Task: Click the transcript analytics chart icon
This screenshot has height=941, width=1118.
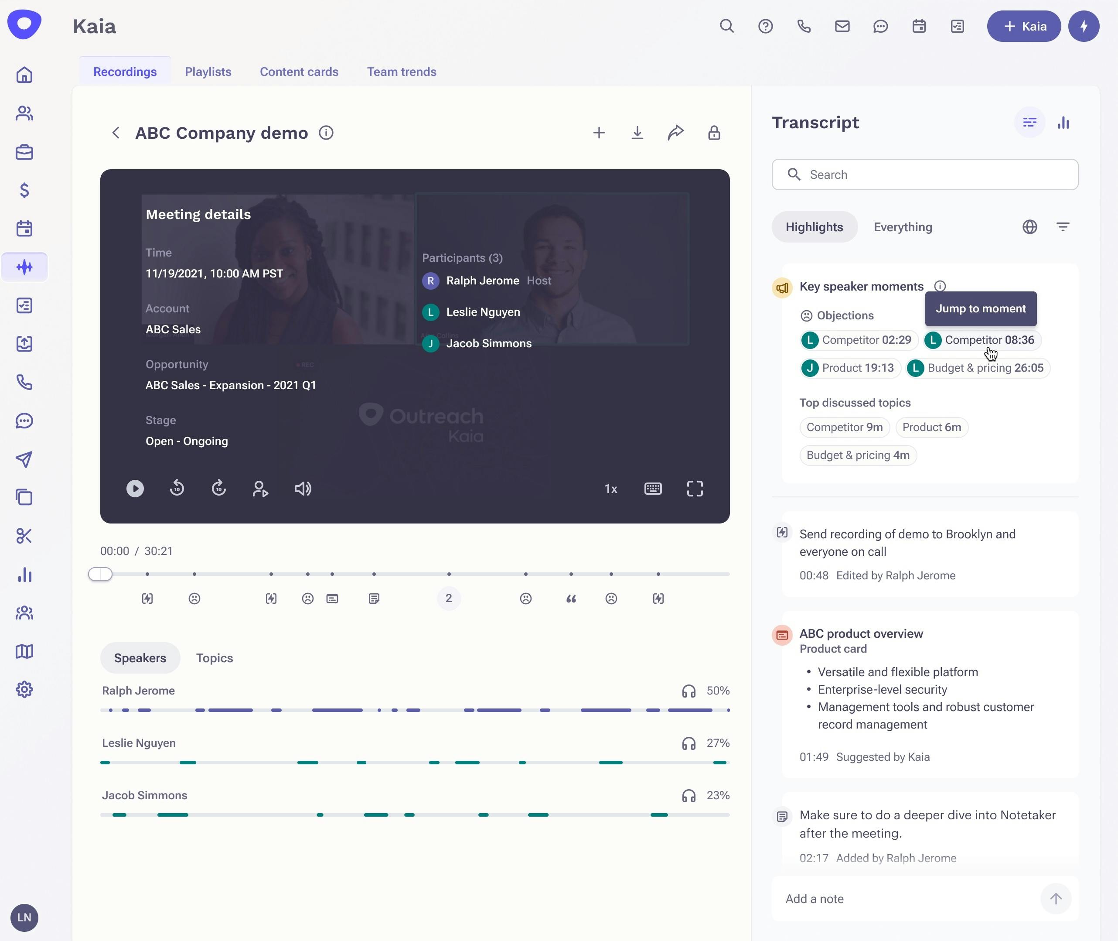Action: (x=1064, y=122)
